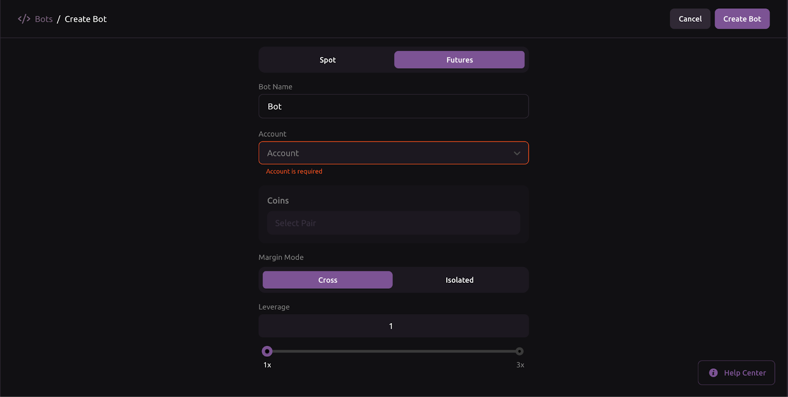Click the info icon in Help Center
The width and height of the screenshot is (788, 397).
[713, 373]
